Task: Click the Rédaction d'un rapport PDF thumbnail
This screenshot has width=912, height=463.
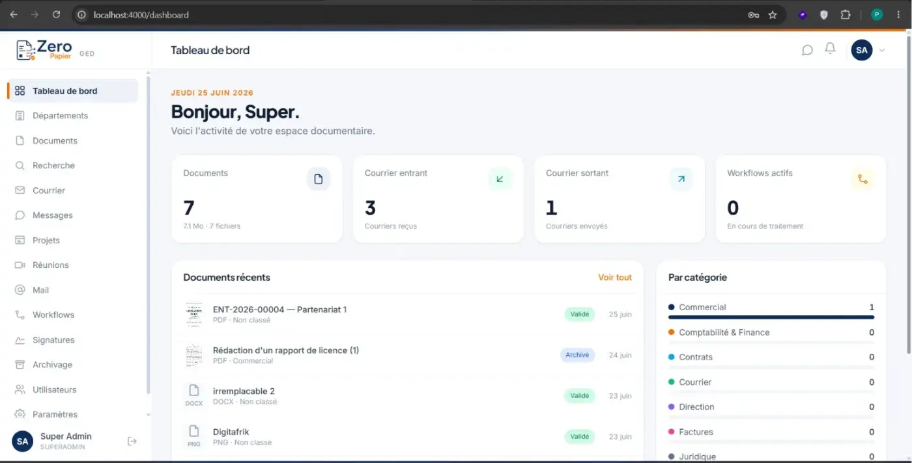Action: click(x=193, y=355)
